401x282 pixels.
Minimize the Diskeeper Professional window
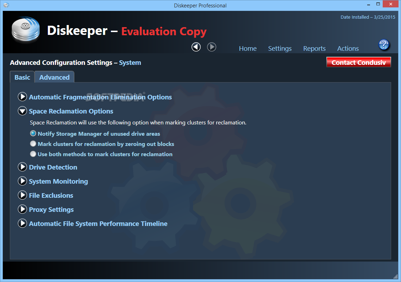(369, 5)
